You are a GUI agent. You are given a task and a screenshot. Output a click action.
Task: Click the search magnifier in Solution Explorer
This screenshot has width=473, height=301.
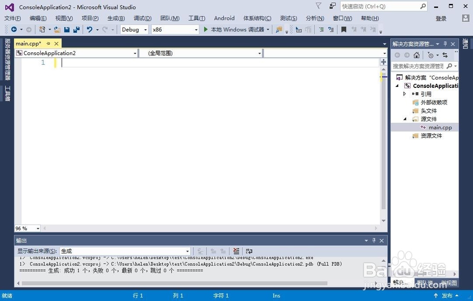449,66
